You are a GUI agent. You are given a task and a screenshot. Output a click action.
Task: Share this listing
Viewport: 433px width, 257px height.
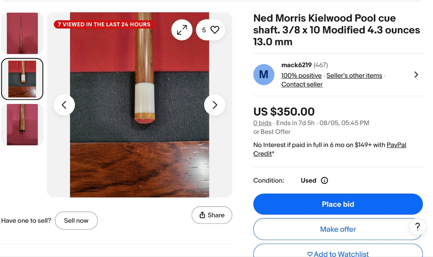(212, 215)
